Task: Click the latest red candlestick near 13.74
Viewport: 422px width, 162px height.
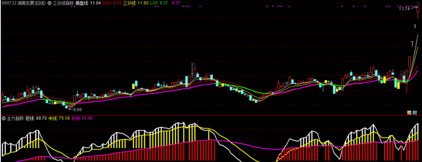Action: [418, 13]
